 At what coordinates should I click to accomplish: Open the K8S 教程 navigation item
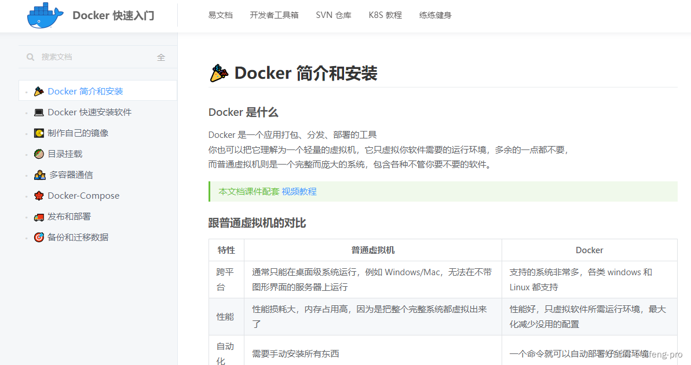pos(385,16)
